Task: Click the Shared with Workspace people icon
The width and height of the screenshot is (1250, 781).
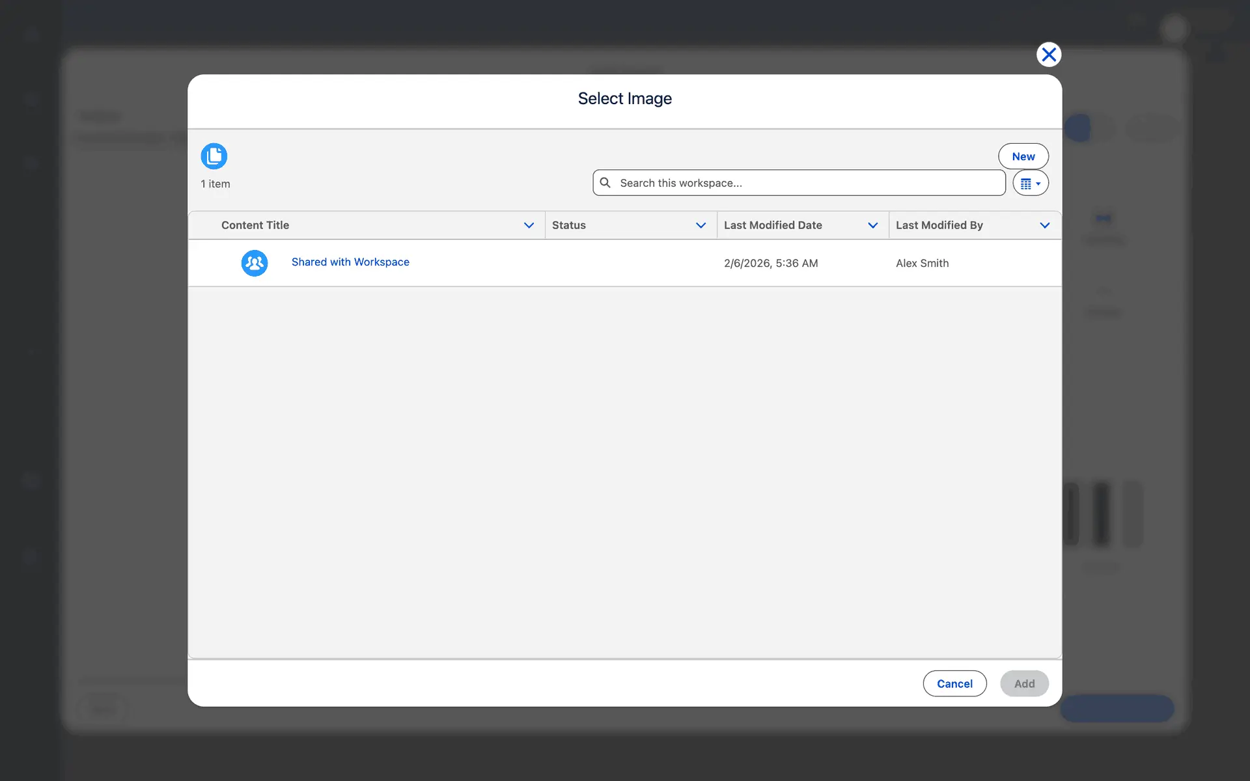Action: (x=255, y=263)
